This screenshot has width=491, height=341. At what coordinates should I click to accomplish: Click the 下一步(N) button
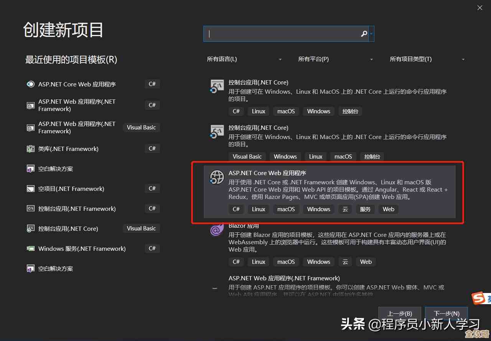coord(446,313)
